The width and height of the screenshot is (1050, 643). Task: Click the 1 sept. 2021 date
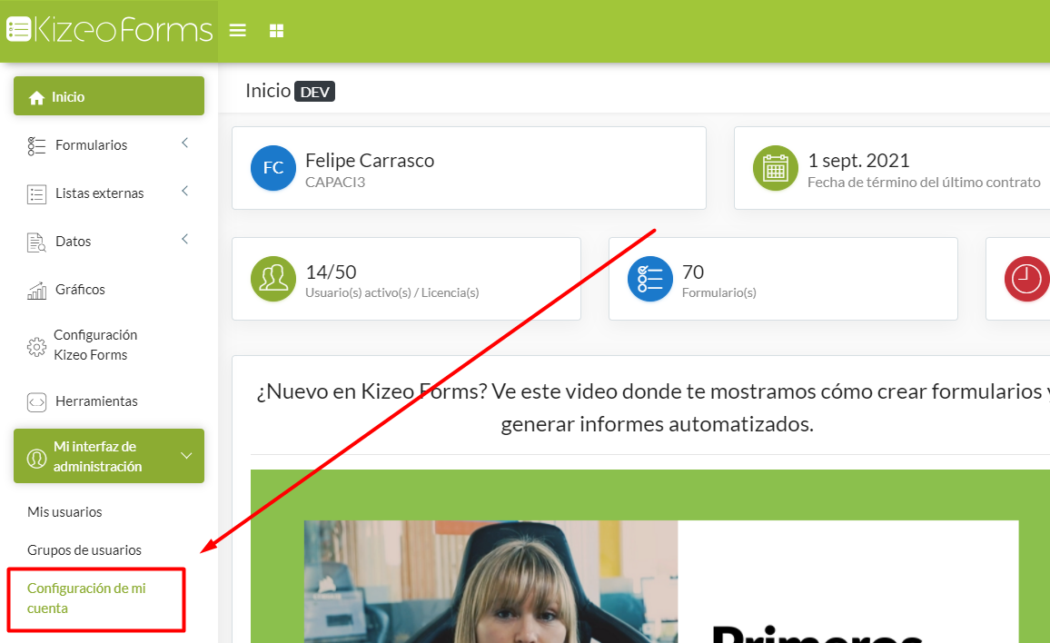[858, 161]
